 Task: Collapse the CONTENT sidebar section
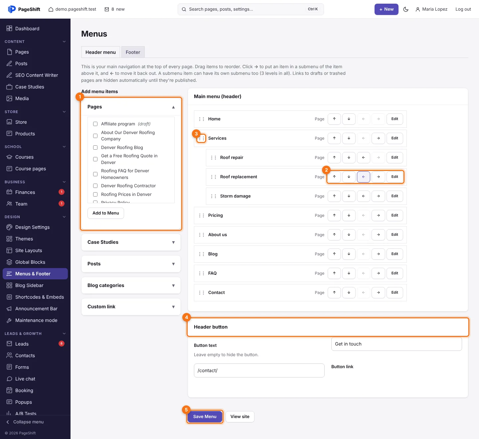click(35, 42)
